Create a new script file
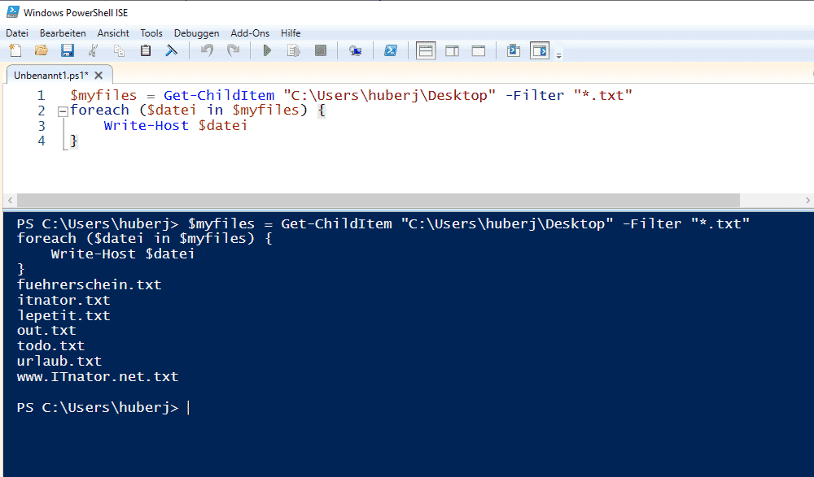The width and height of the screenshot is (814, 477). (15, 50)
